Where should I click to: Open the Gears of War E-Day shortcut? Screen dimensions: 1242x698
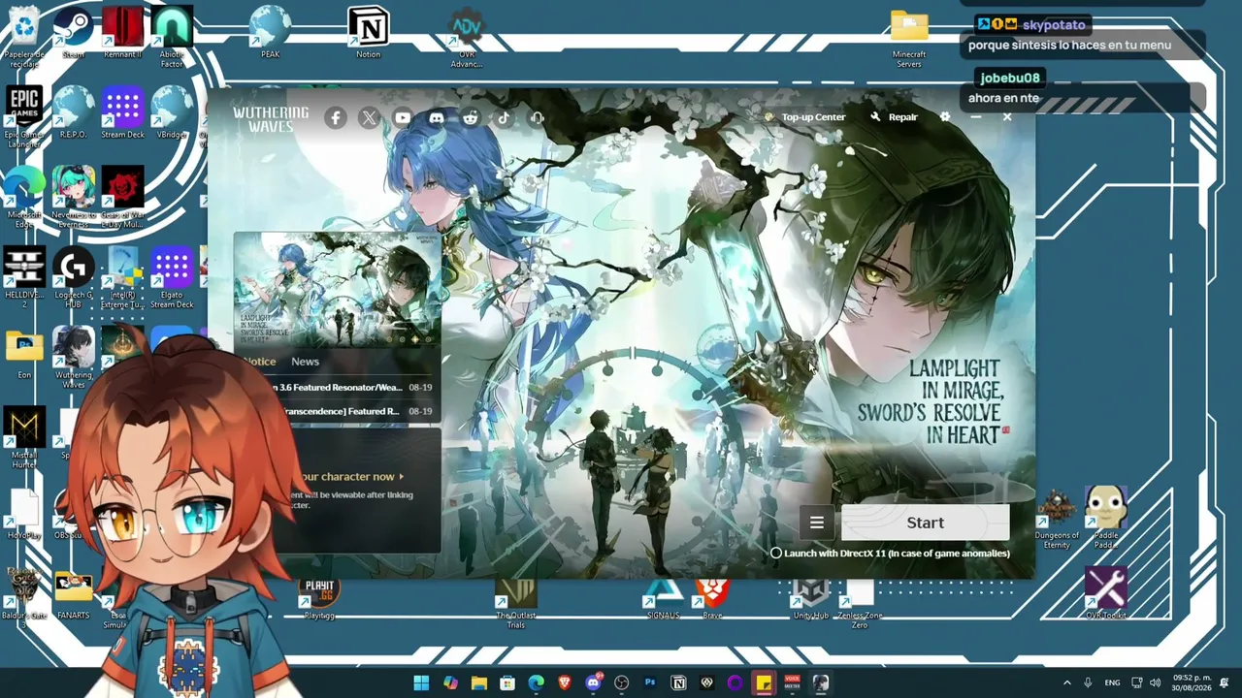point(122,197)
